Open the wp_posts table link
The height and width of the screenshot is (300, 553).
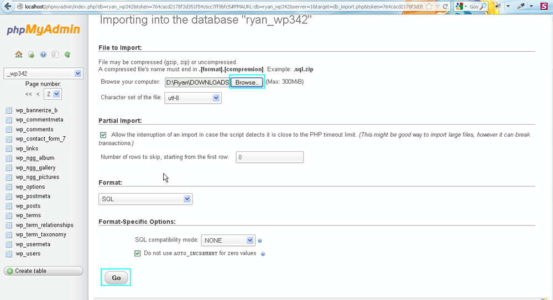(x=28, y=206)
